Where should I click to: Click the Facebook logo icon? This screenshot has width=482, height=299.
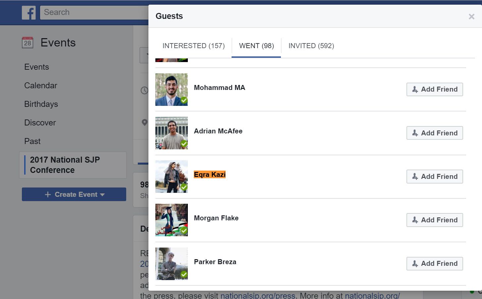(x=29, y=13)
